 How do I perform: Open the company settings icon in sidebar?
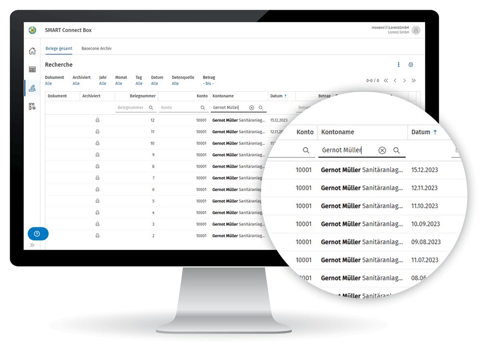point(32,106)
